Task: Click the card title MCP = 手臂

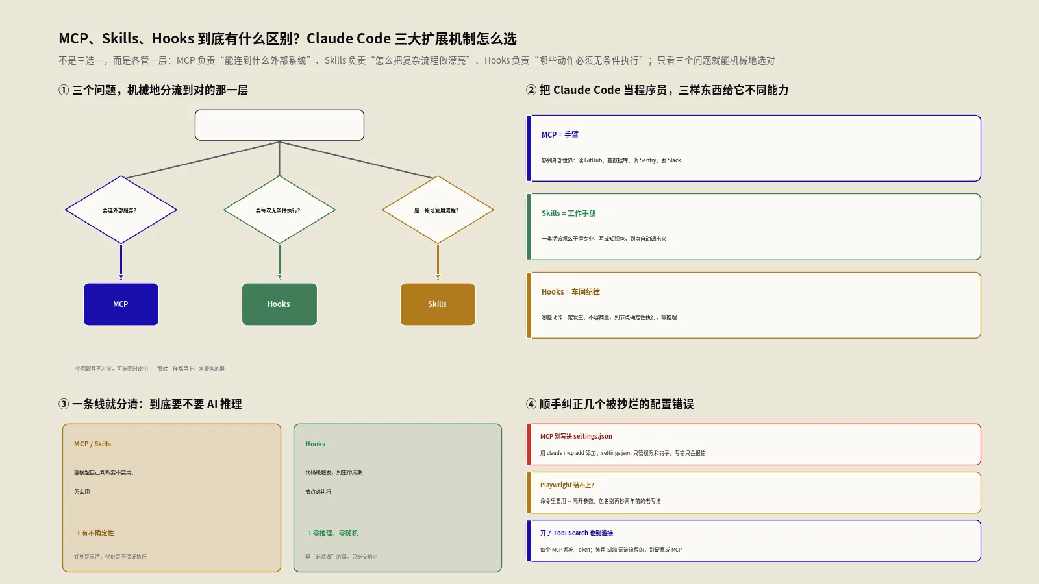Action: click(560, 135)
